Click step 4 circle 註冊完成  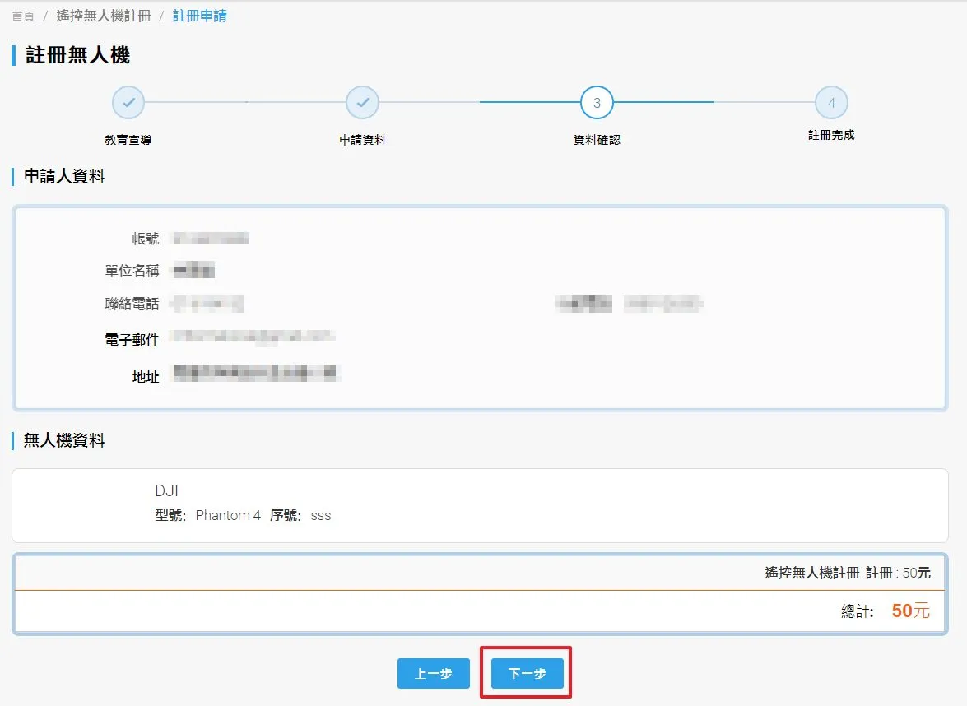831,102
